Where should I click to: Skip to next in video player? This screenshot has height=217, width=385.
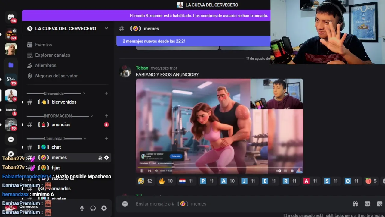[x=149, y=171]
